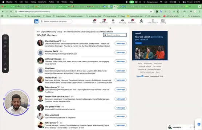Focus the Search members field
The height and width of the screenshot is (130, 202).
tap(115, 35)
